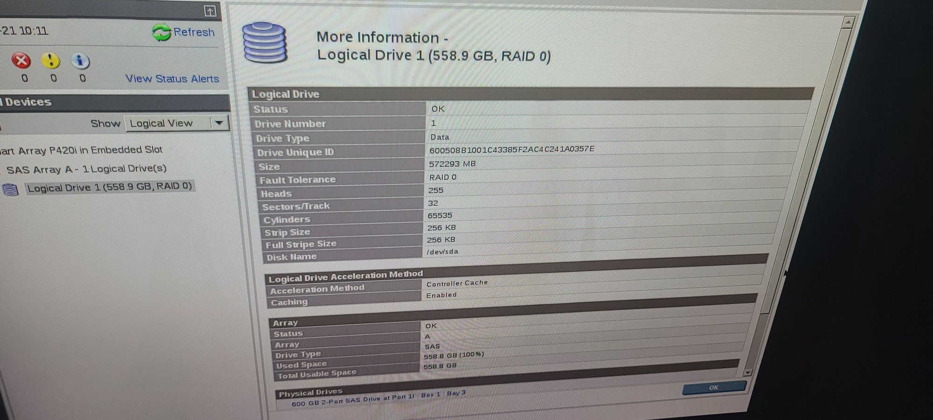Click the Refresh icon with green arrows
This screenshot has height=420, width=933.
[x=161, y=33]
